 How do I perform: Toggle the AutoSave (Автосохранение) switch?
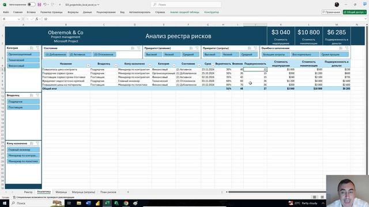coord(31,5)
